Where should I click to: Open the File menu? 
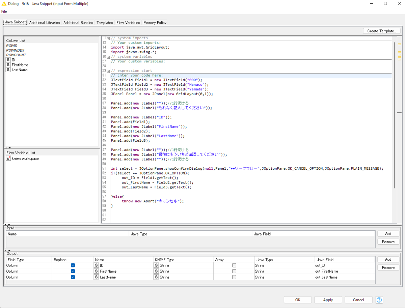pos(4,11)
